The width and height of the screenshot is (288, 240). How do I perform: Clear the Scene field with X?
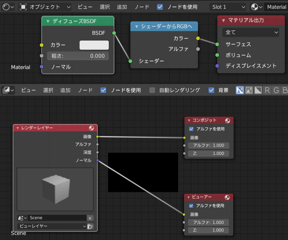click(x=90, y=218)
